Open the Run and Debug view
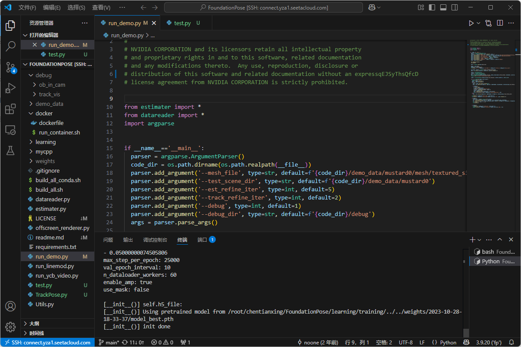Screen dimensions: 521x347 [10, 88]
